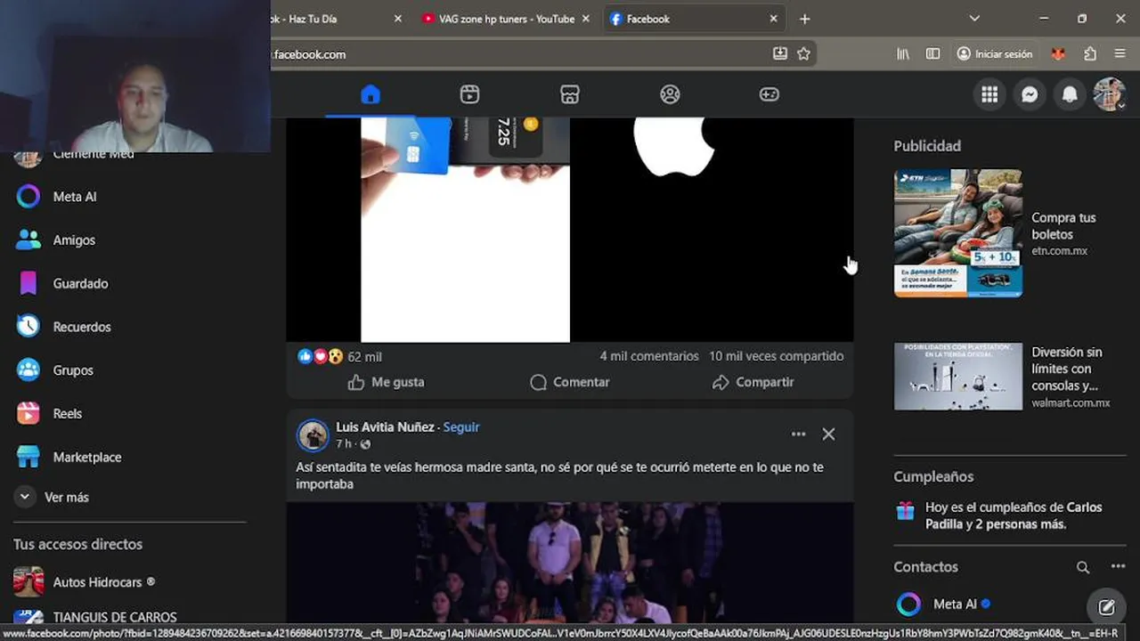Click the save-to-Pocket icon in address bar
The height and width of the screenshot is (641, 1140).
point(780,54)
